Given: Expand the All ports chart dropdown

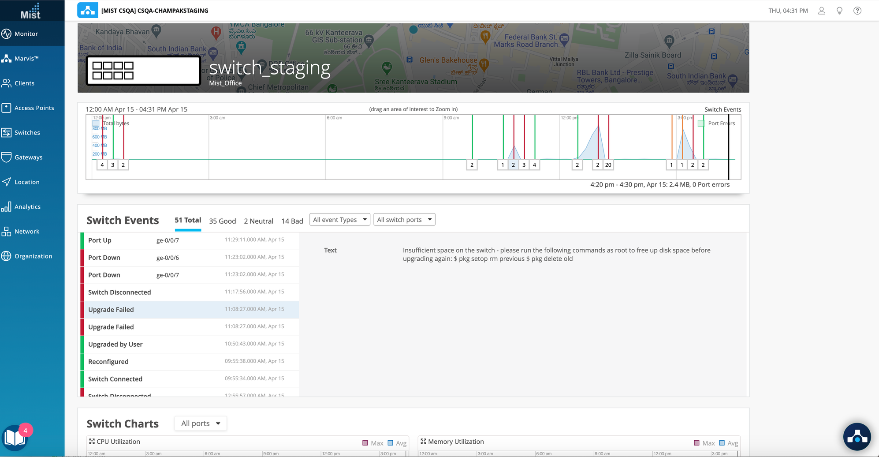Looking at the screenshot, I should [201, 423].
